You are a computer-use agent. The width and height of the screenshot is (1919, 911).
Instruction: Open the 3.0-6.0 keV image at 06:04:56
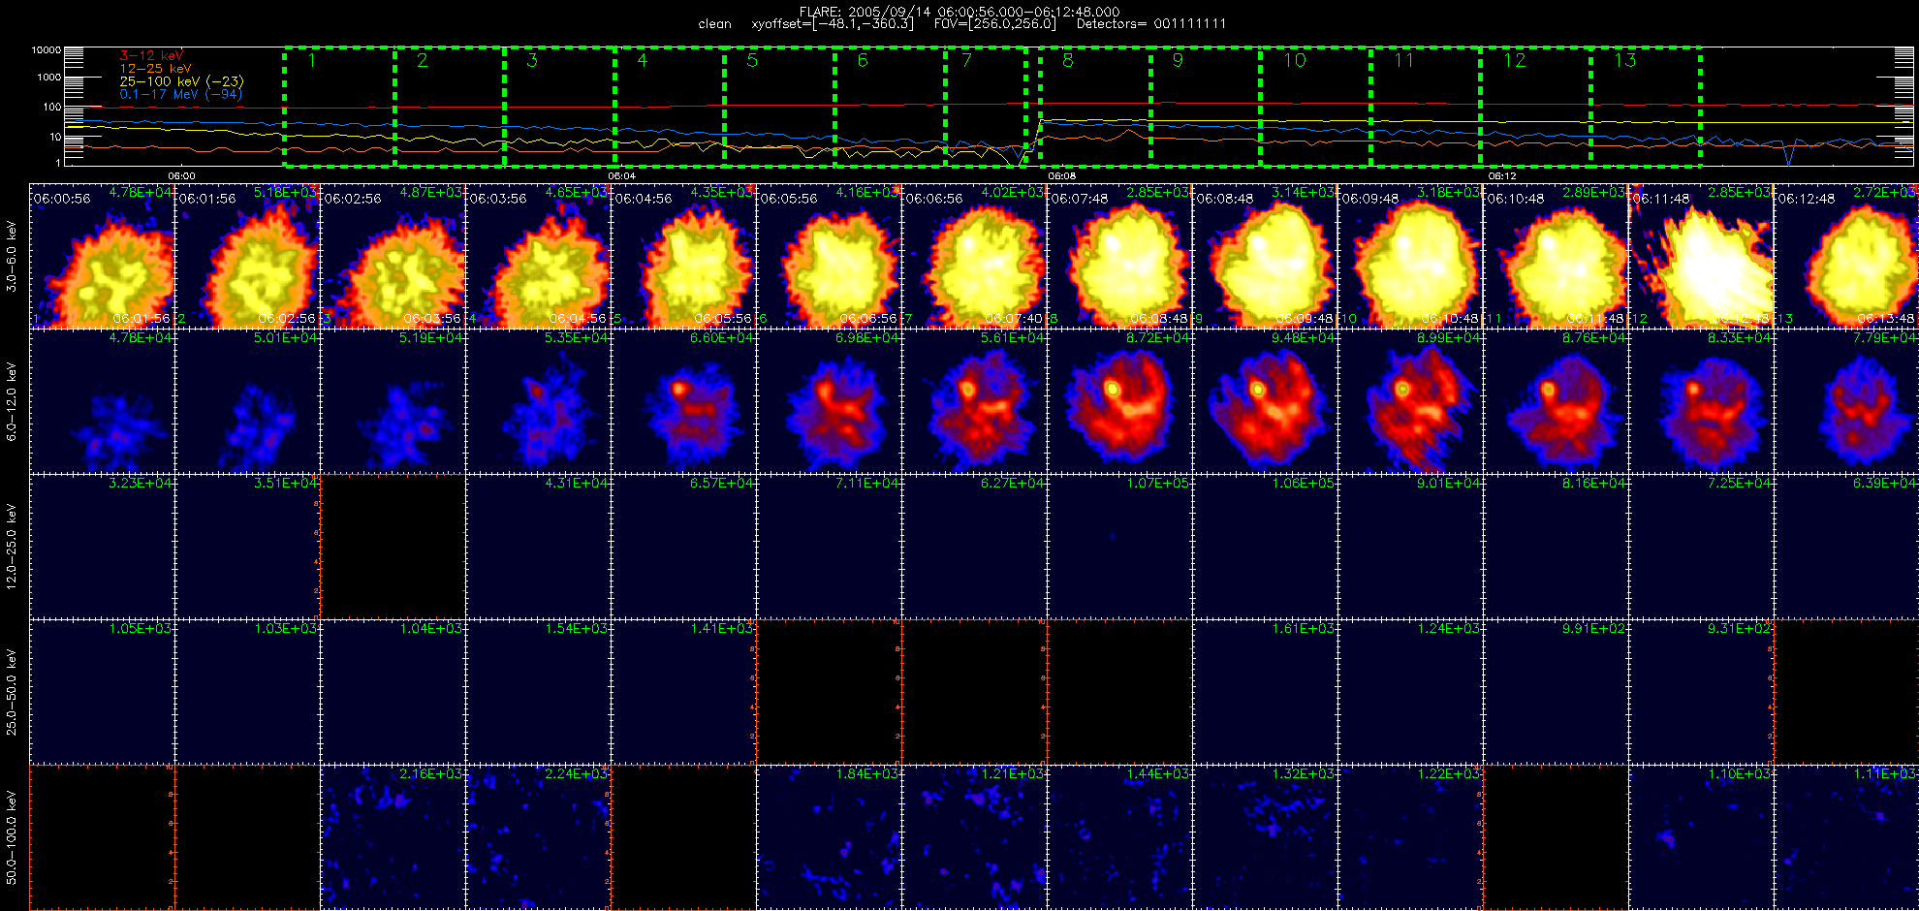point(684,256)
